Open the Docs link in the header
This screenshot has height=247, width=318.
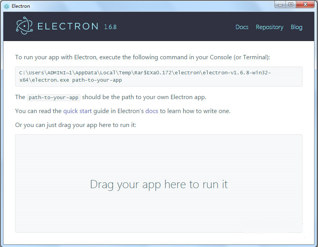(x=242, y=27)
